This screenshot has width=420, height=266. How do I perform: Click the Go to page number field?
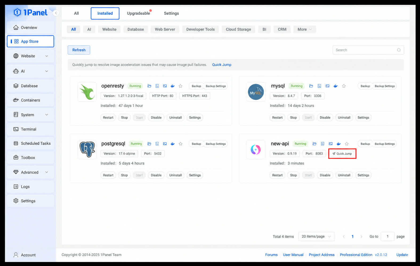pos(387,236)
